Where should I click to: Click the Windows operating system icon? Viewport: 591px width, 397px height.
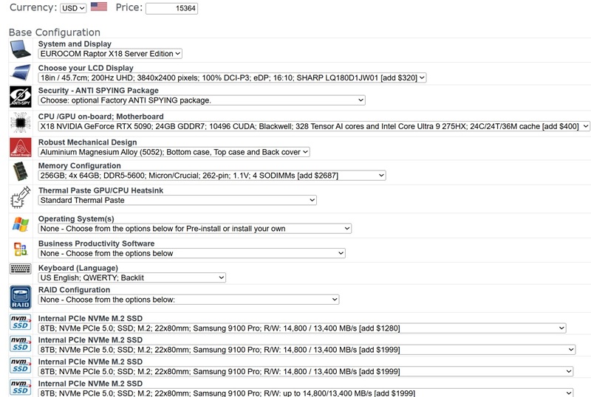[x=20, y=224]
